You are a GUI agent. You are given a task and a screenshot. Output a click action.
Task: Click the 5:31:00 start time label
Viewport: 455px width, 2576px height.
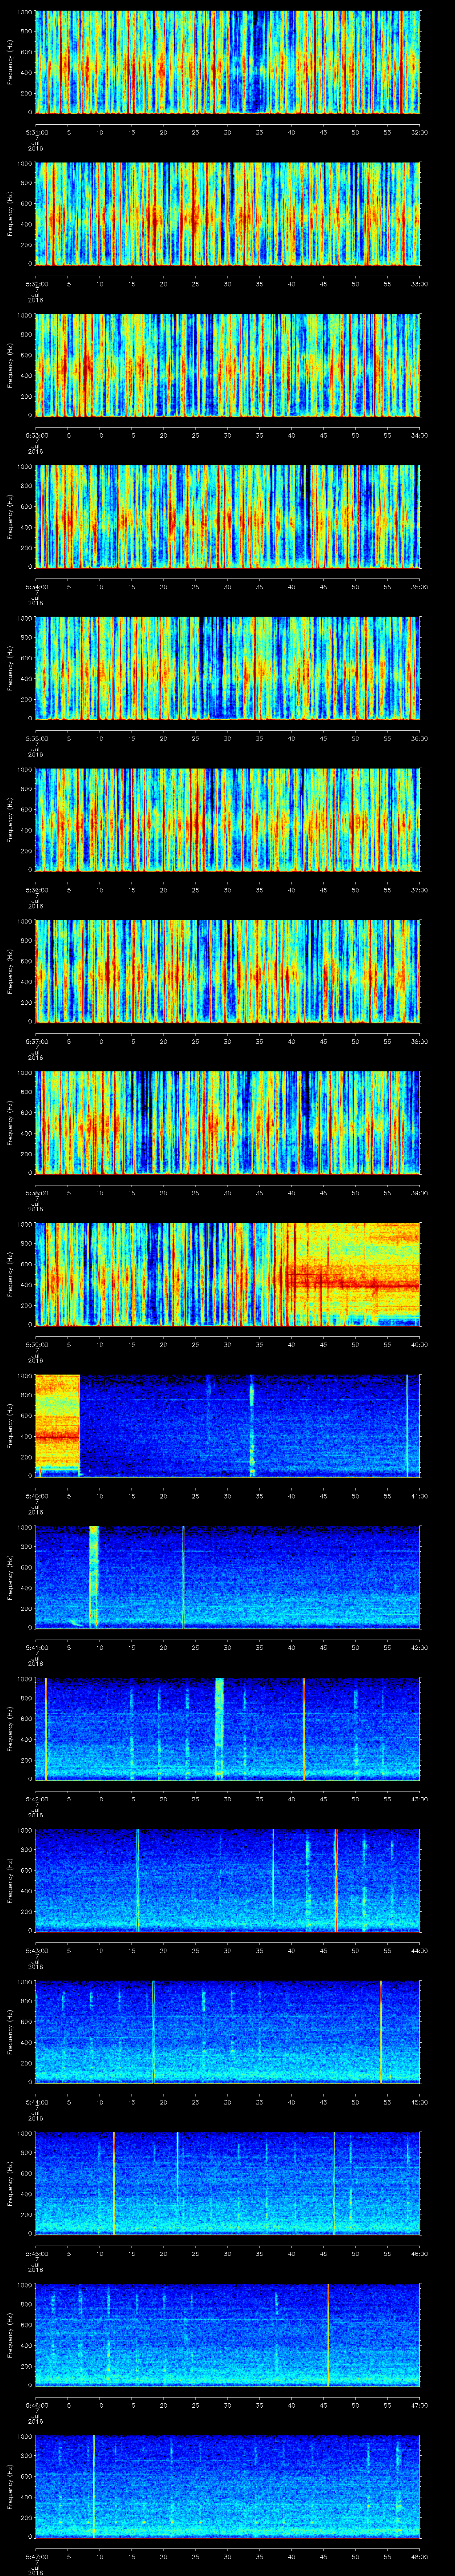[36, 131]
